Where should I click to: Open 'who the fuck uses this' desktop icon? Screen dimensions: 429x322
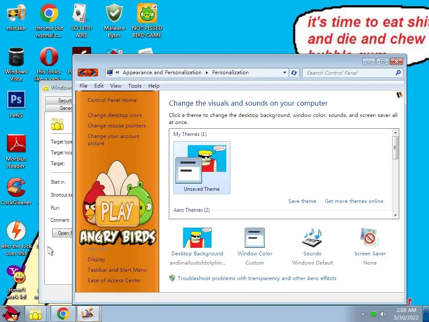point(16,239)
